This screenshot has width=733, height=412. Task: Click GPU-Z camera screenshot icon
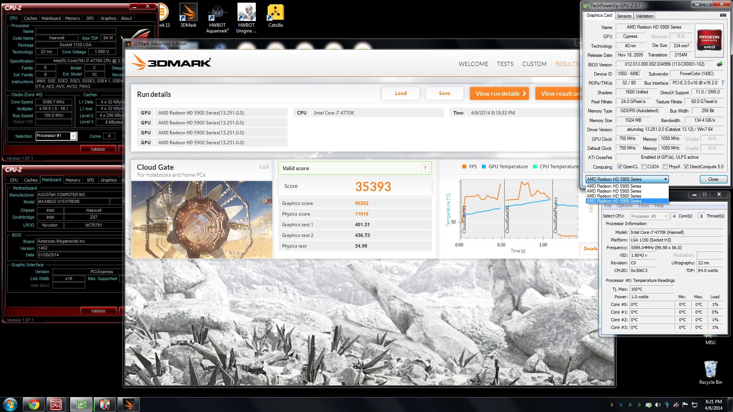pos(723,15)
